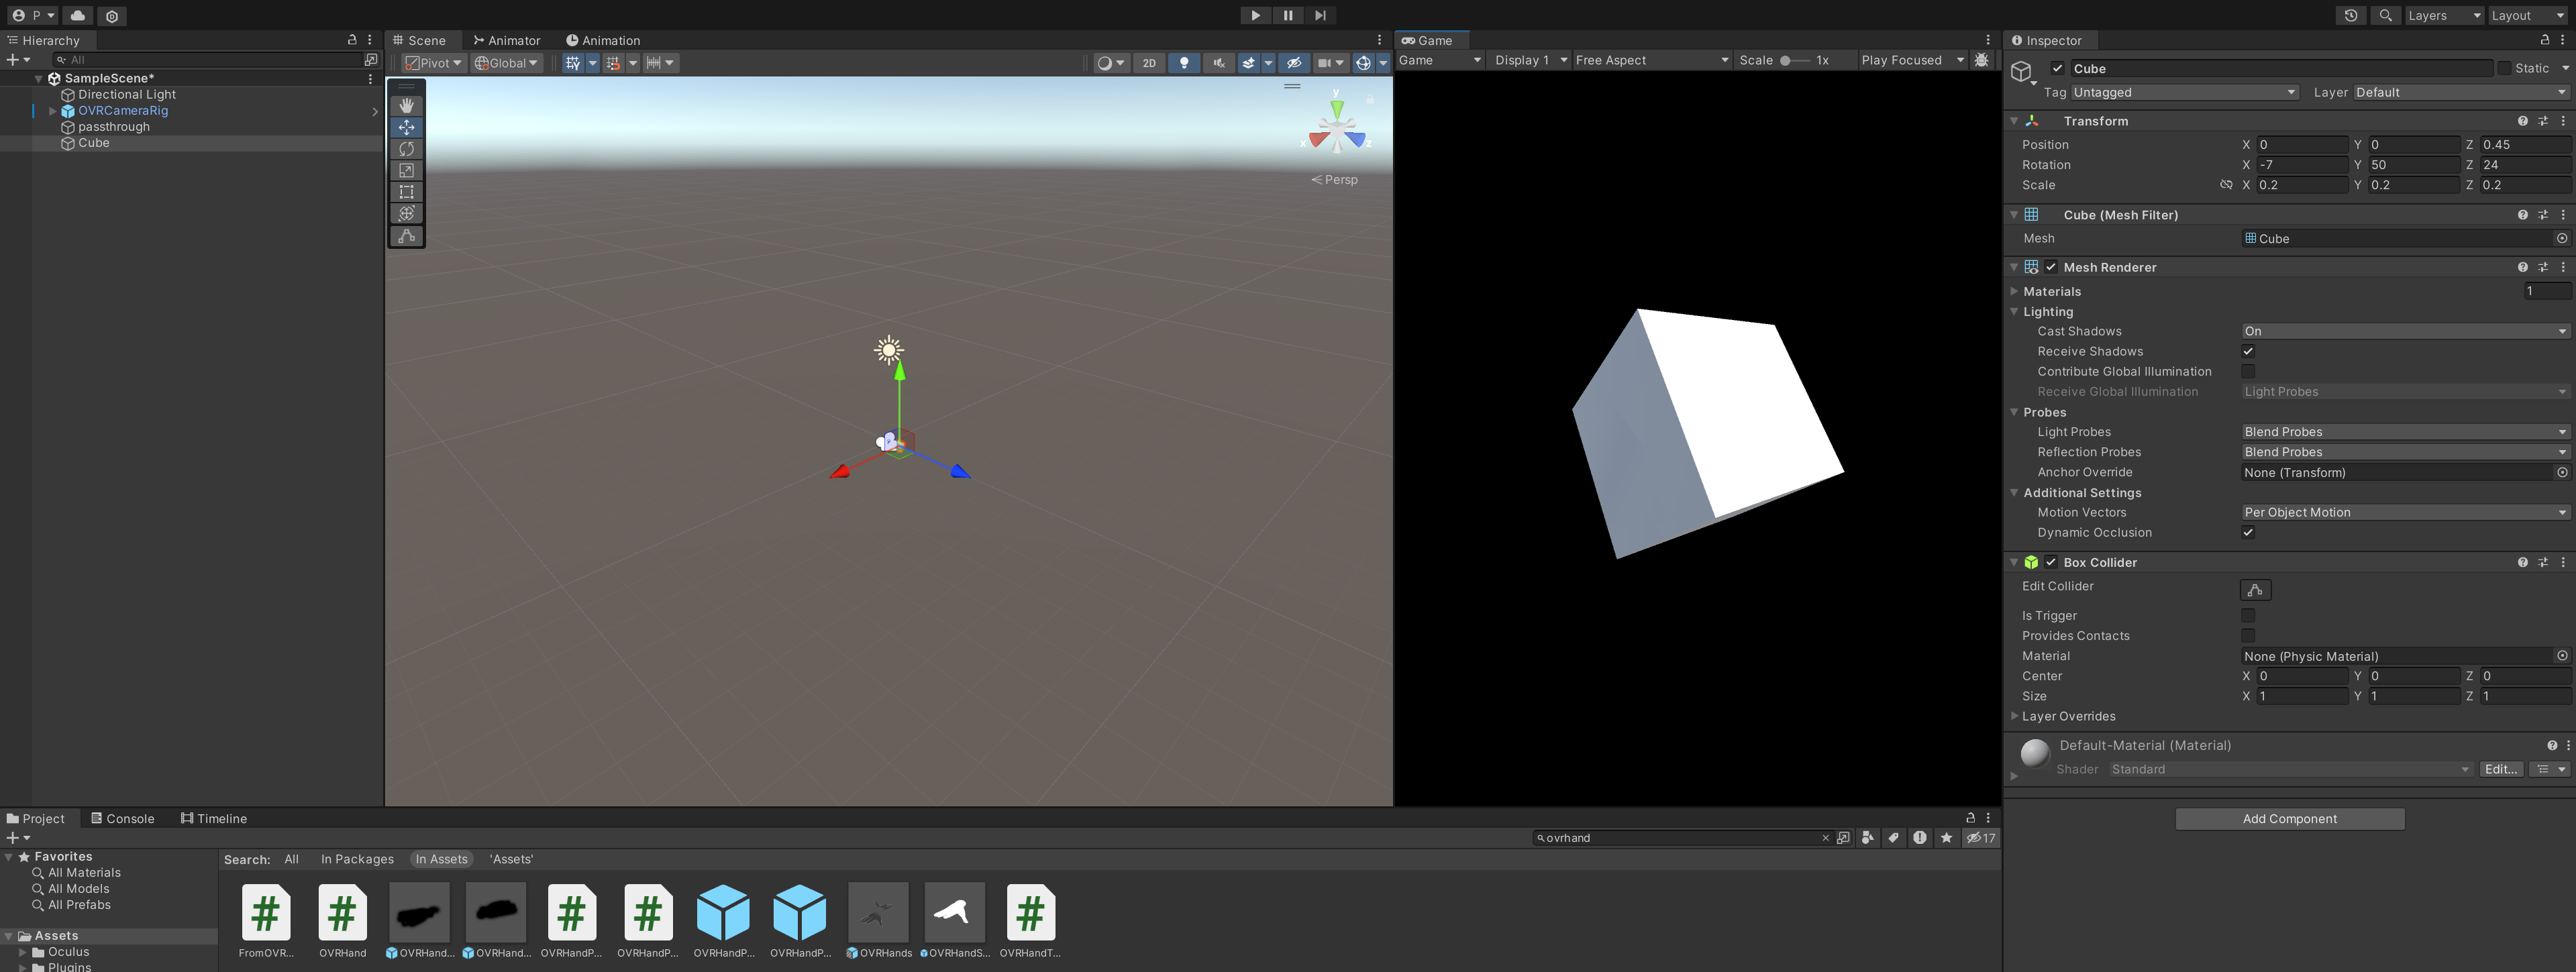Select the Rotate tool in Scene toolbar
The width and height of the screenshot is (2576, 972).
pyautogui.click(x=406, y=149)
